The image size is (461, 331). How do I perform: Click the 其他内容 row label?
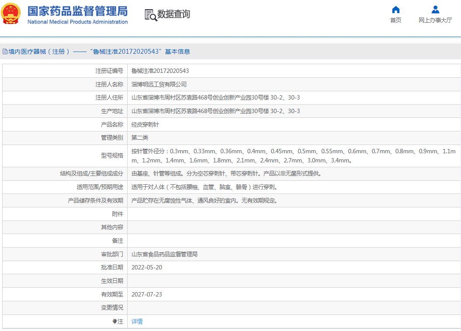[x=112, y=228]
